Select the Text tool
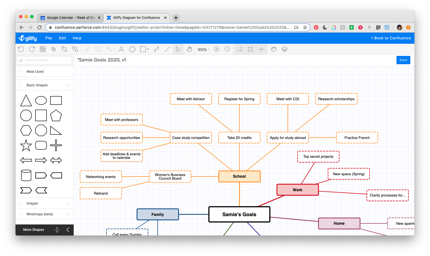Screen dimensions: 430x256 pyautogui.click(x=121, y=49)
